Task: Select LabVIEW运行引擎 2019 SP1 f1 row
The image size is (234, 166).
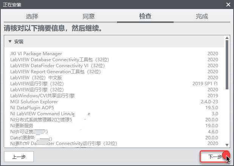Action: 114,84
